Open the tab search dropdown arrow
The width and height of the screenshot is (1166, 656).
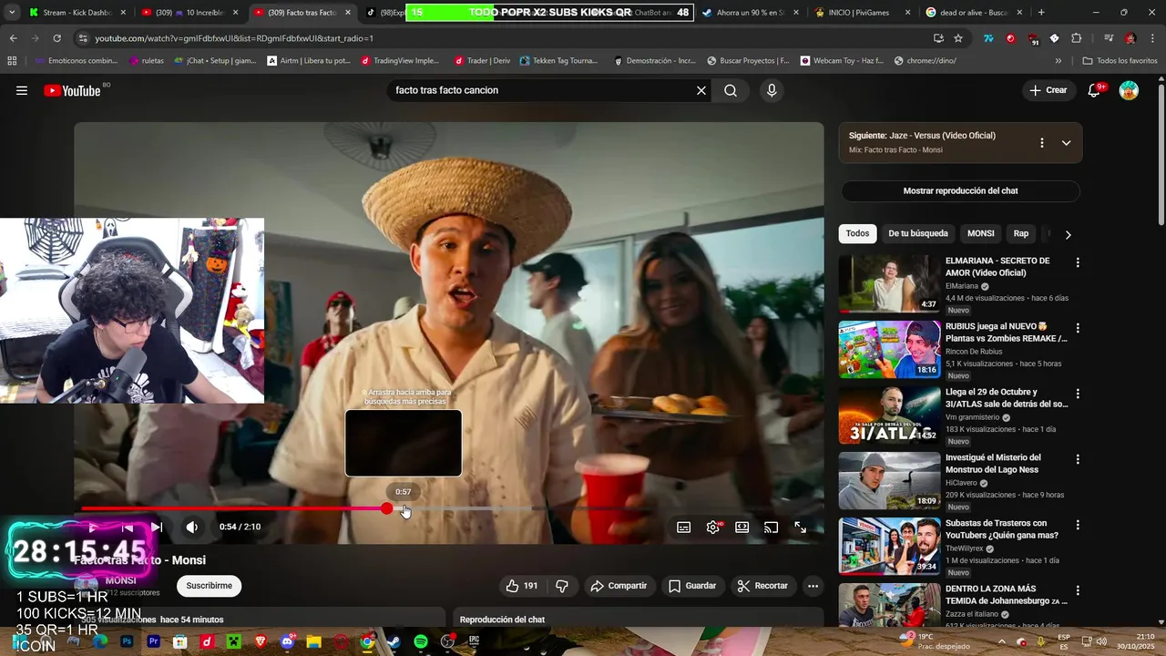[x=12, y=13]
